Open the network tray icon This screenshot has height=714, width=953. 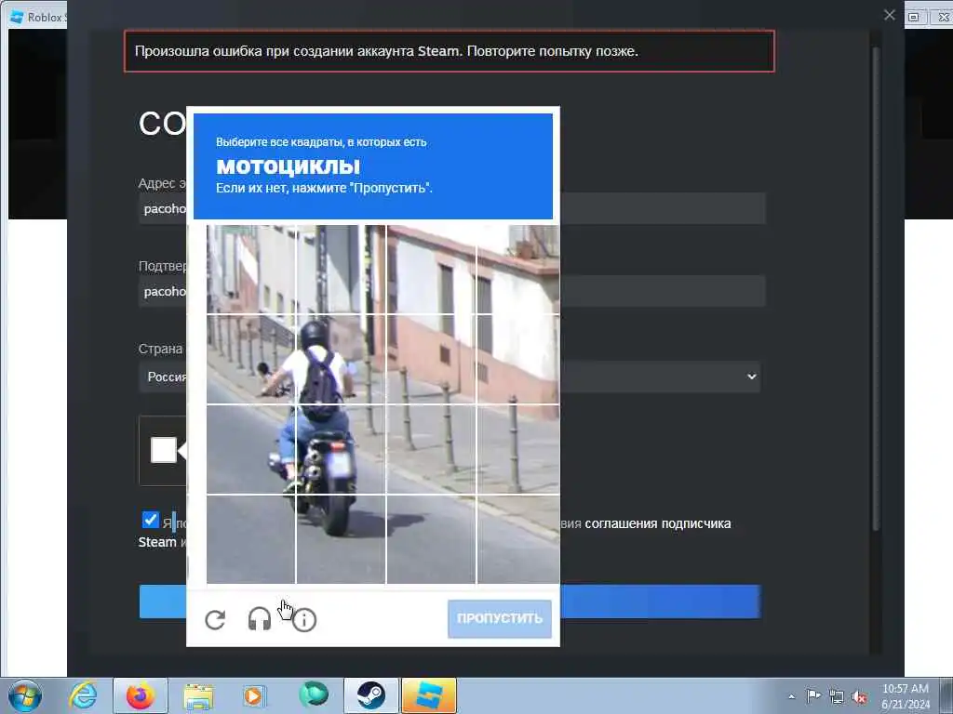click(837, 696)
